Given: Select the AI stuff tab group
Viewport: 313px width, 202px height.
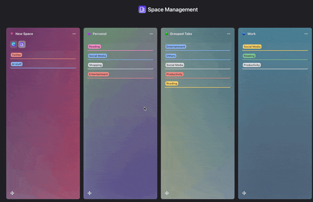Looking at the screenshot, I should (x=17, y=64).
